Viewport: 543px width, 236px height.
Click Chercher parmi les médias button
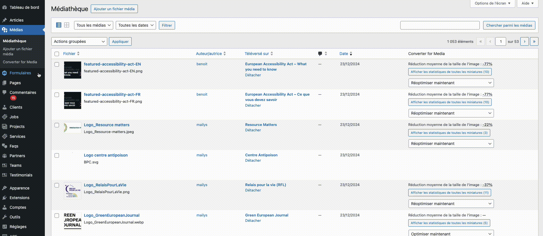pyautogui.click(x=509, y=25)
